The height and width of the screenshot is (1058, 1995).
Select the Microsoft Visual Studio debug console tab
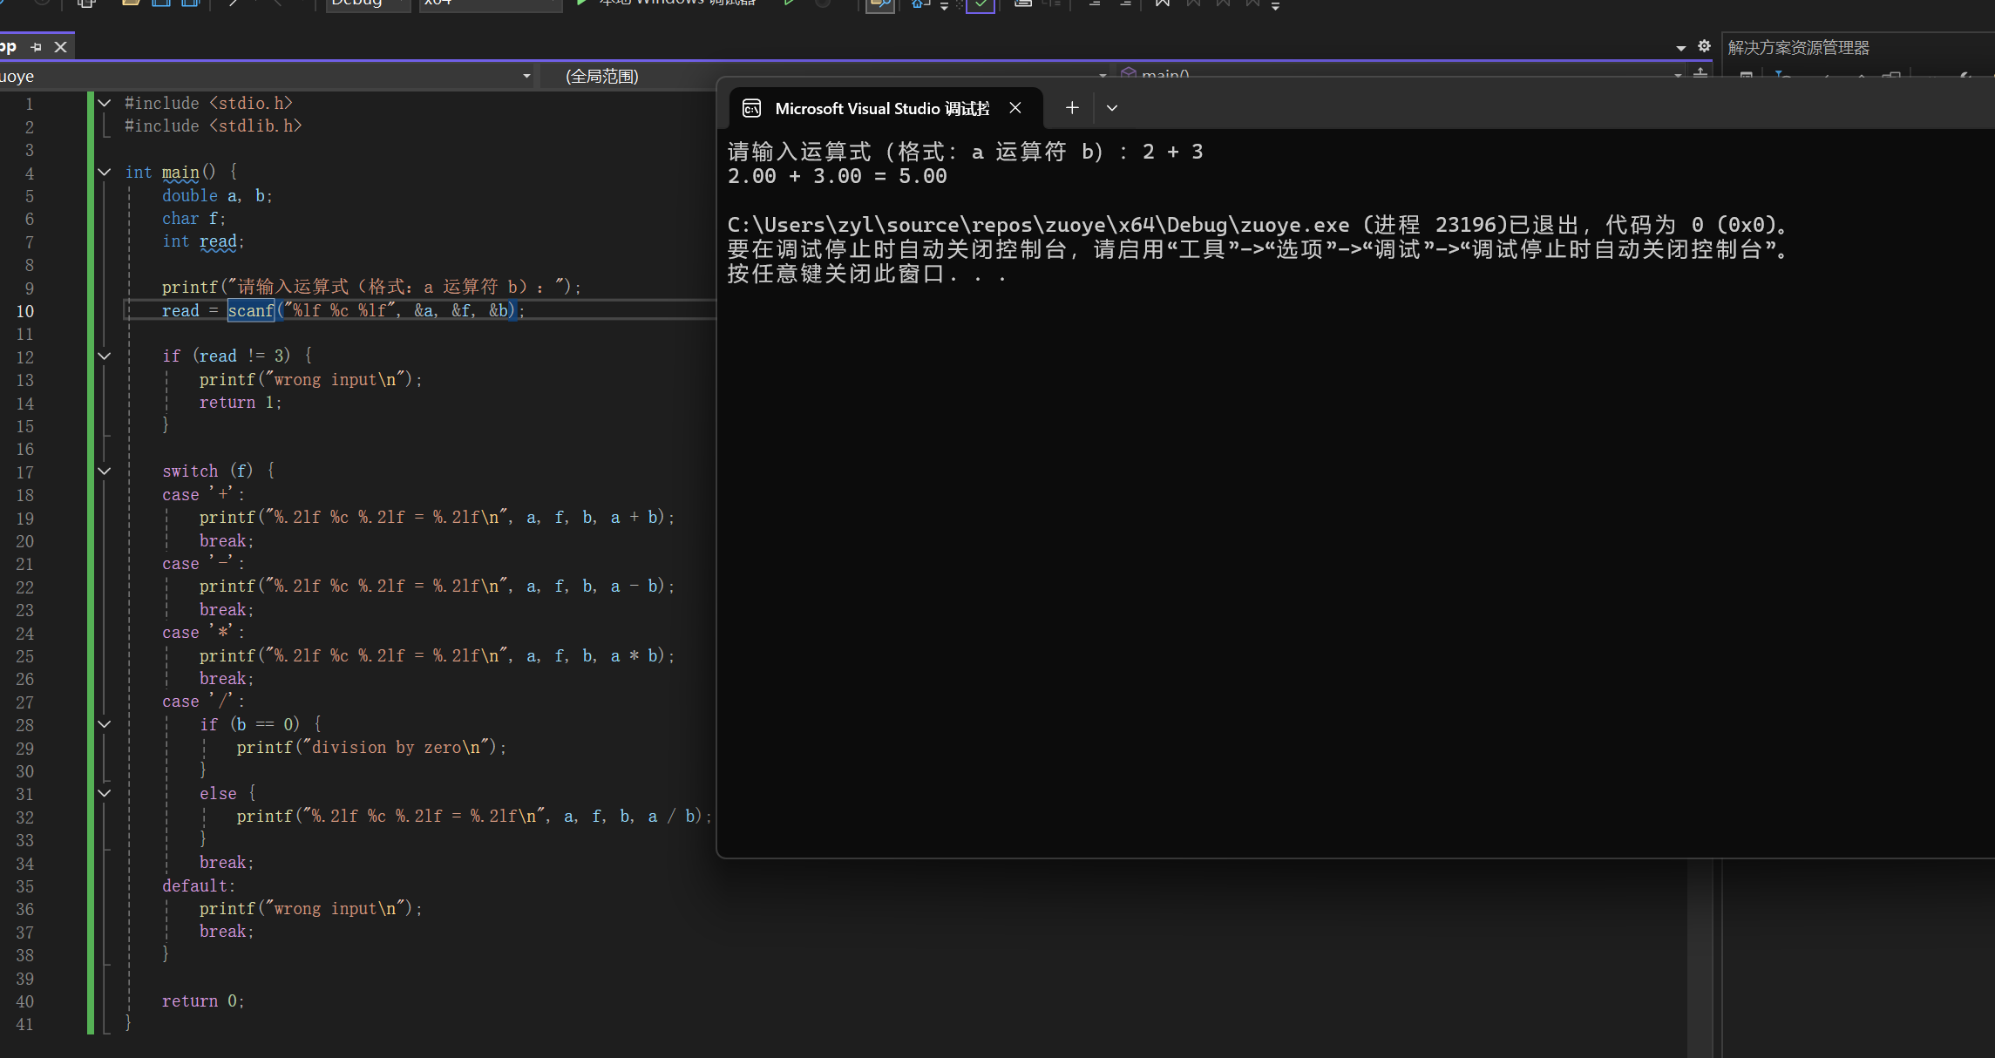(881, 108)
